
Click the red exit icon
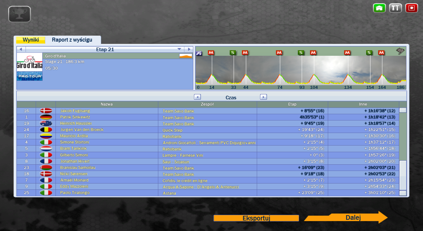(411, 8)
